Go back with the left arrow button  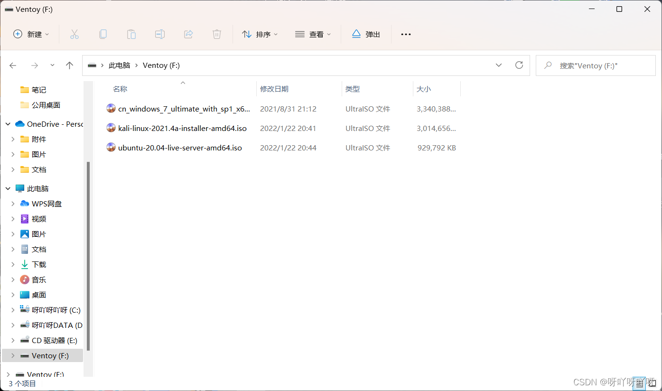pos(13,65)
